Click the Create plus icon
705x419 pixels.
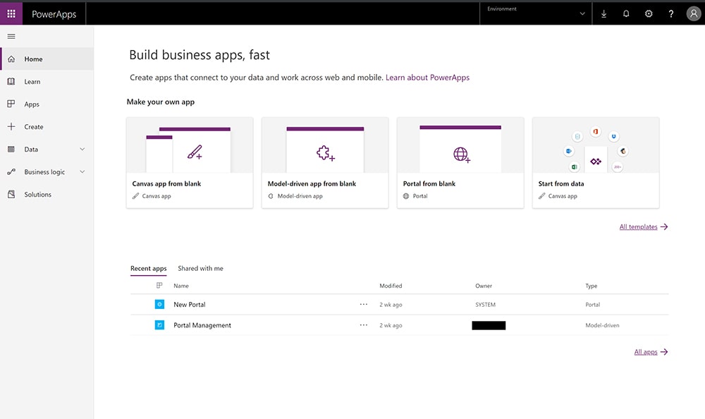tap(11, 126)
